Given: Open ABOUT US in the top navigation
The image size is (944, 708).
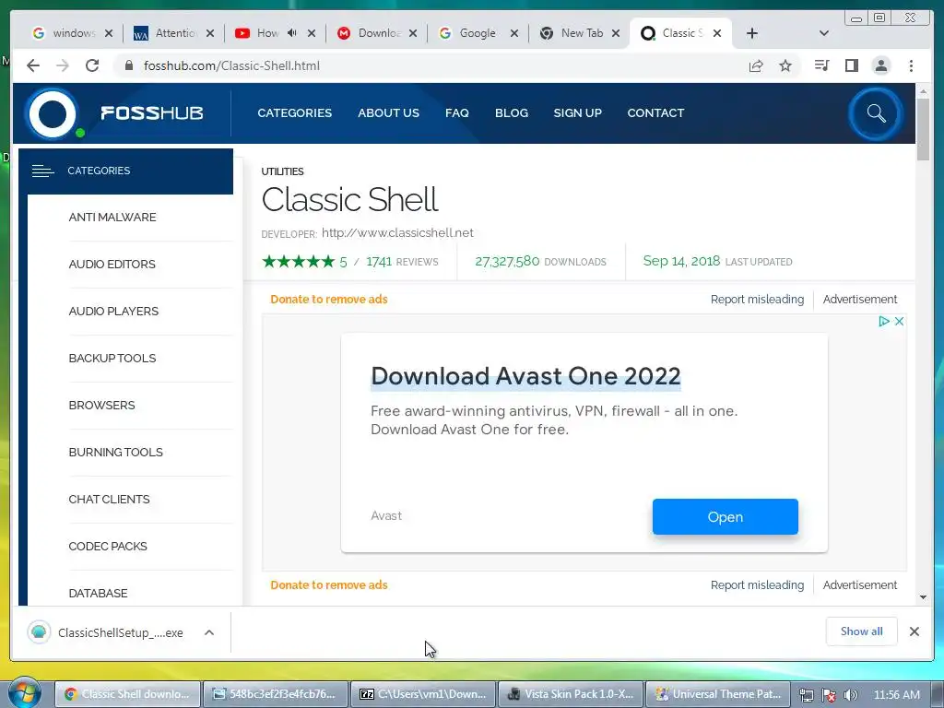Looking at the screenshot, I should pyautogui.click(x=388, y=113).
